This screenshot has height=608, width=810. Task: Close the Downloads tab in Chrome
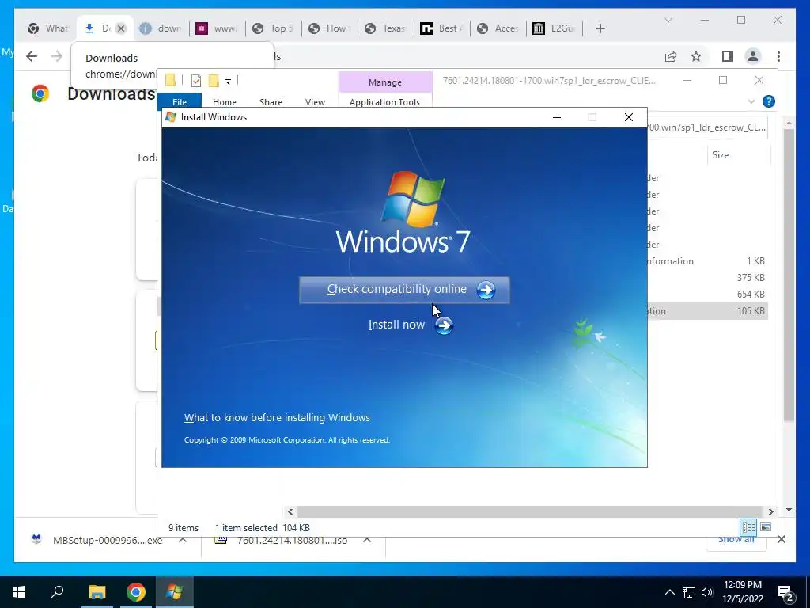[x=121, y=28]
